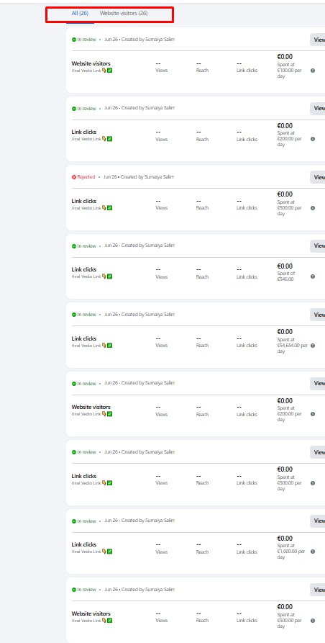Click info icon beside €100.00 per day spend
Viewport: 325px width, 643px height.
coord(313,71)
